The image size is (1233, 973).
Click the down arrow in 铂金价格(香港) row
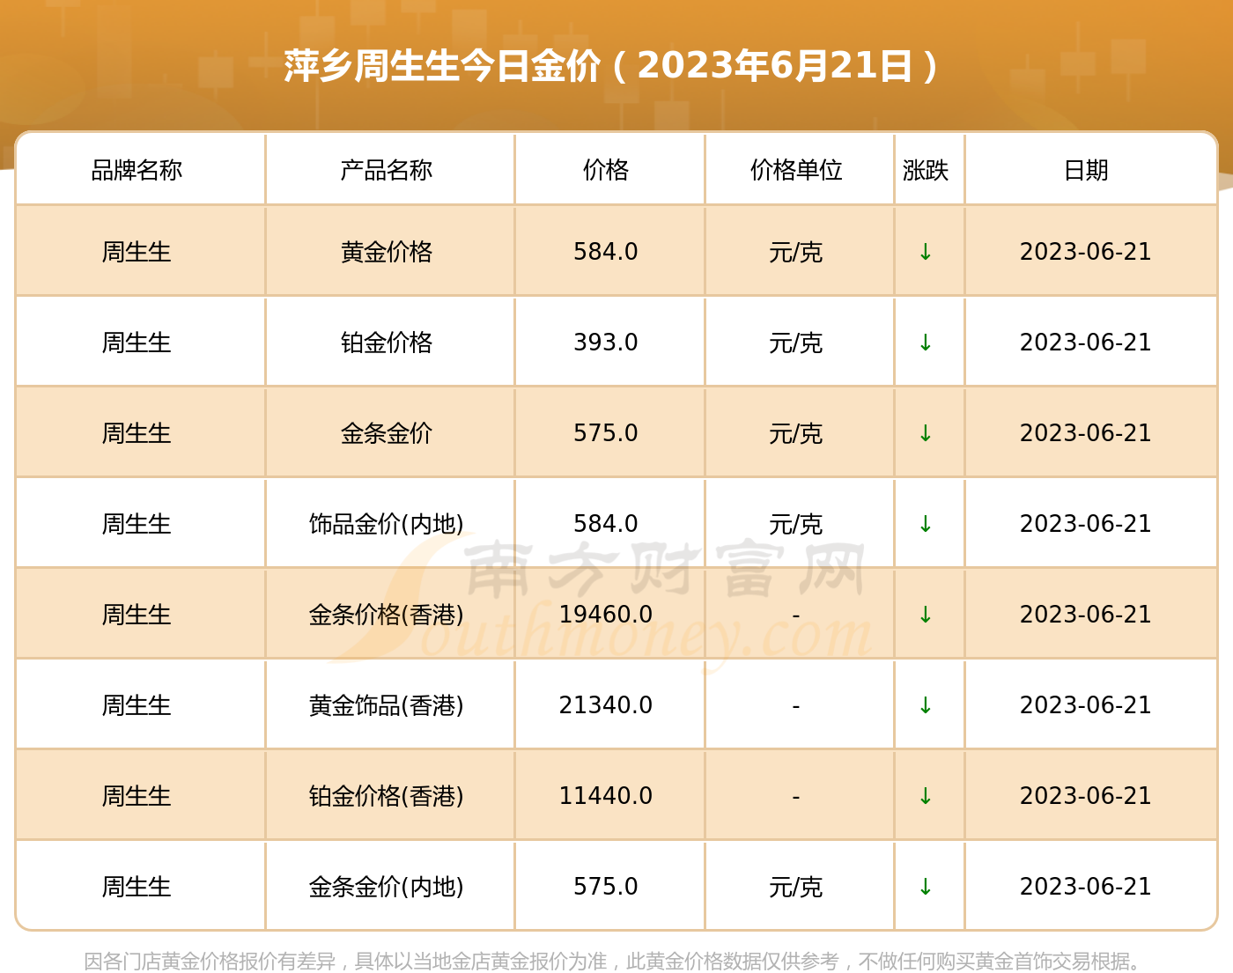coord(925,796)
